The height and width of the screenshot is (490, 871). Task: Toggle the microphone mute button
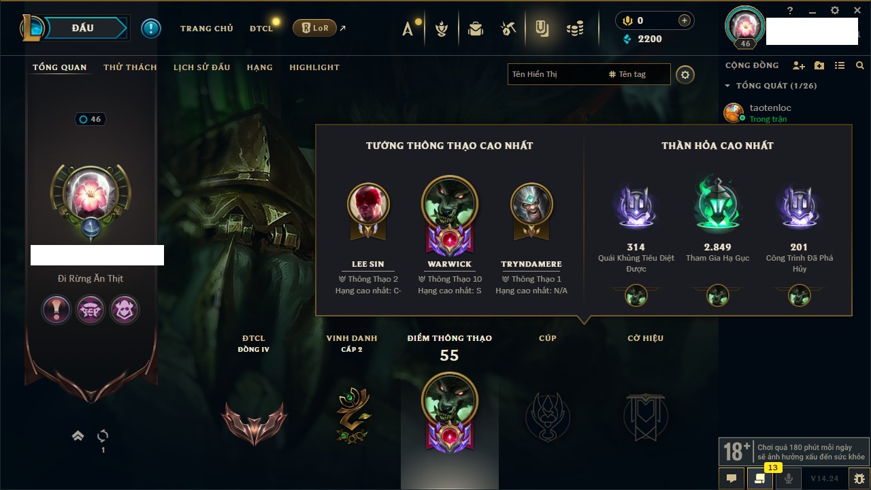[789, 478]
